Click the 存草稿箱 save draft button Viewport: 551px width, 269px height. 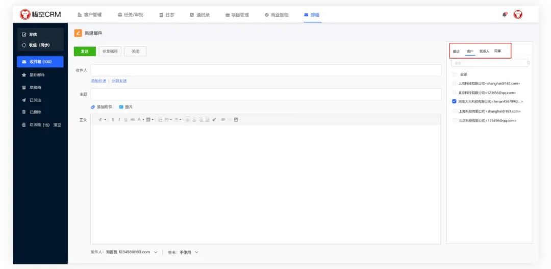point(110,51)
